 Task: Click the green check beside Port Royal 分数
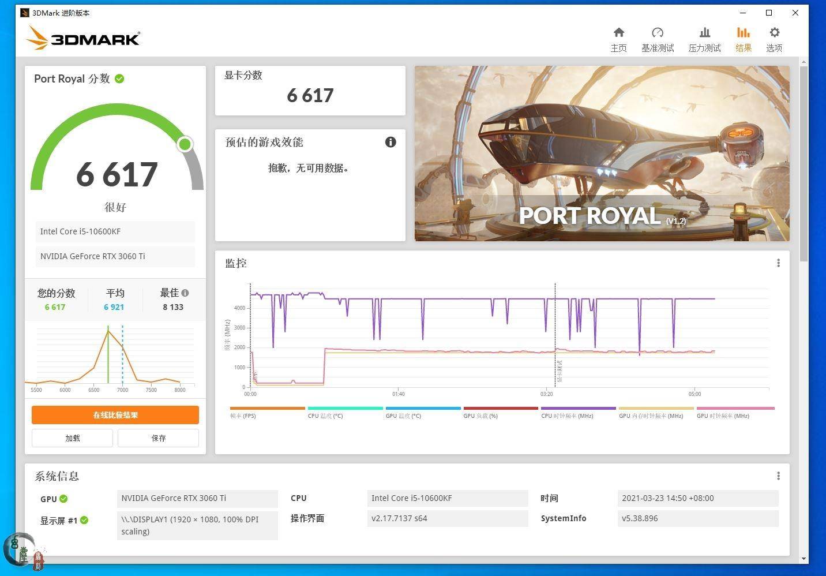(119, 78)
